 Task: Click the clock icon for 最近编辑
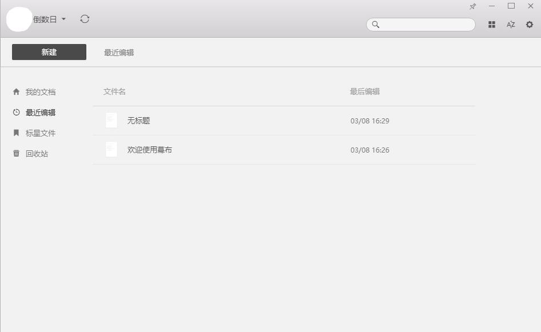16,112
